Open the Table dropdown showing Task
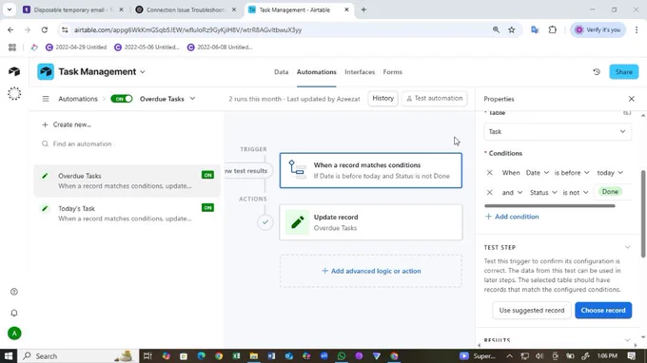 558,132
